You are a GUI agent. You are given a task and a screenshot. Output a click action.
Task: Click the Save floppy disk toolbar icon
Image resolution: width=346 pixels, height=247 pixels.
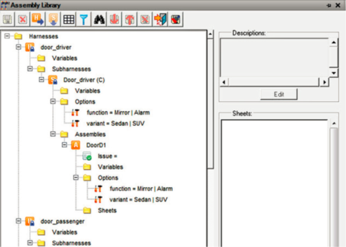(x=7, y=19)
